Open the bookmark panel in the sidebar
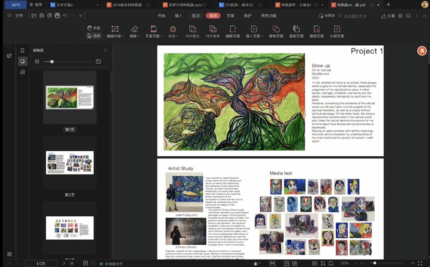Screen dimensions: 430x267 [23, 51]
